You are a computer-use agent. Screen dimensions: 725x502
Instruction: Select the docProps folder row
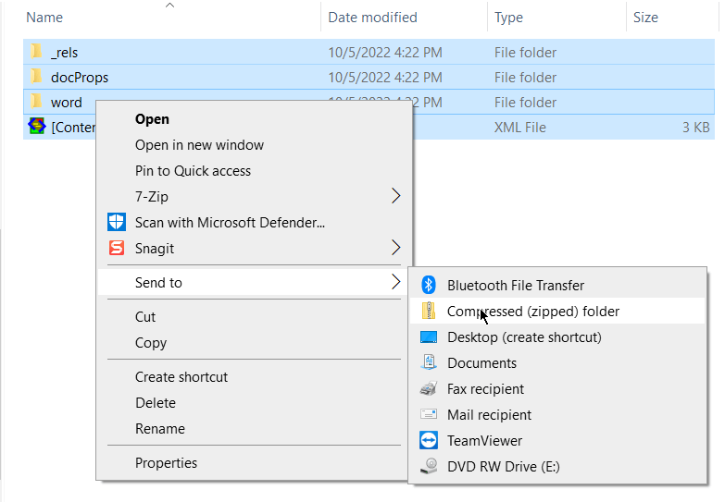pos(369,77)
